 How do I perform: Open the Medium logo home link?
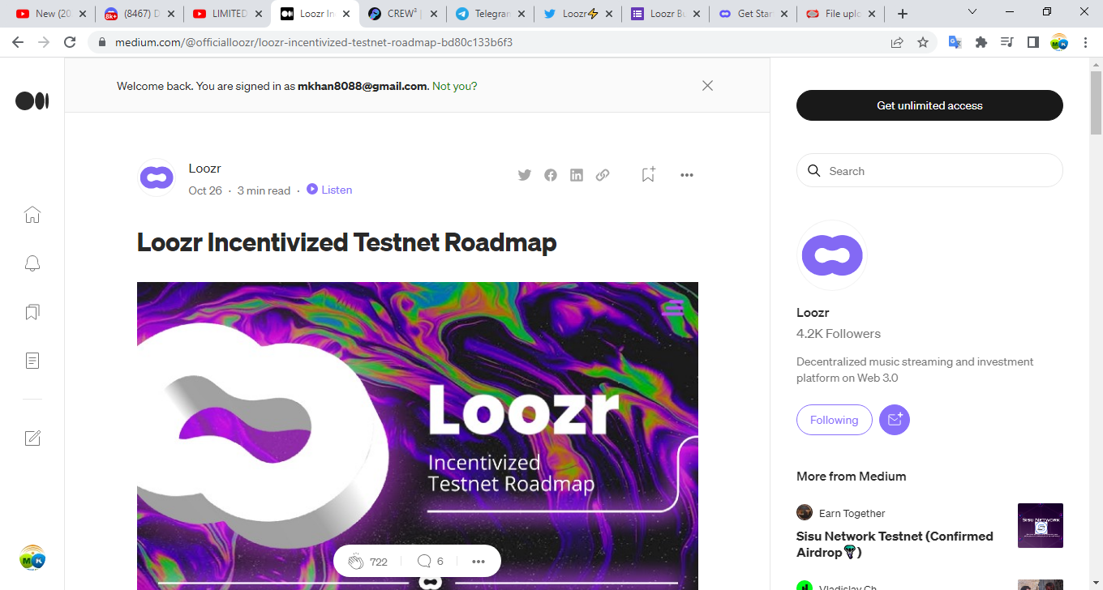coord(32,100)
